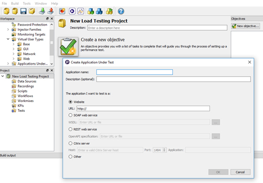The width and height of the screenshot is (263, 183).
Task: Select the SOAP web service option
Action: [70, 115]
